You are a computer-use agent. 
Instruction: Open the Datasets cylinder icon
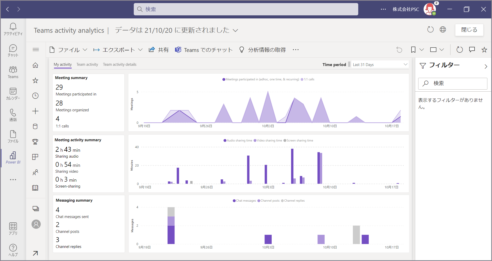click(35, 126)
